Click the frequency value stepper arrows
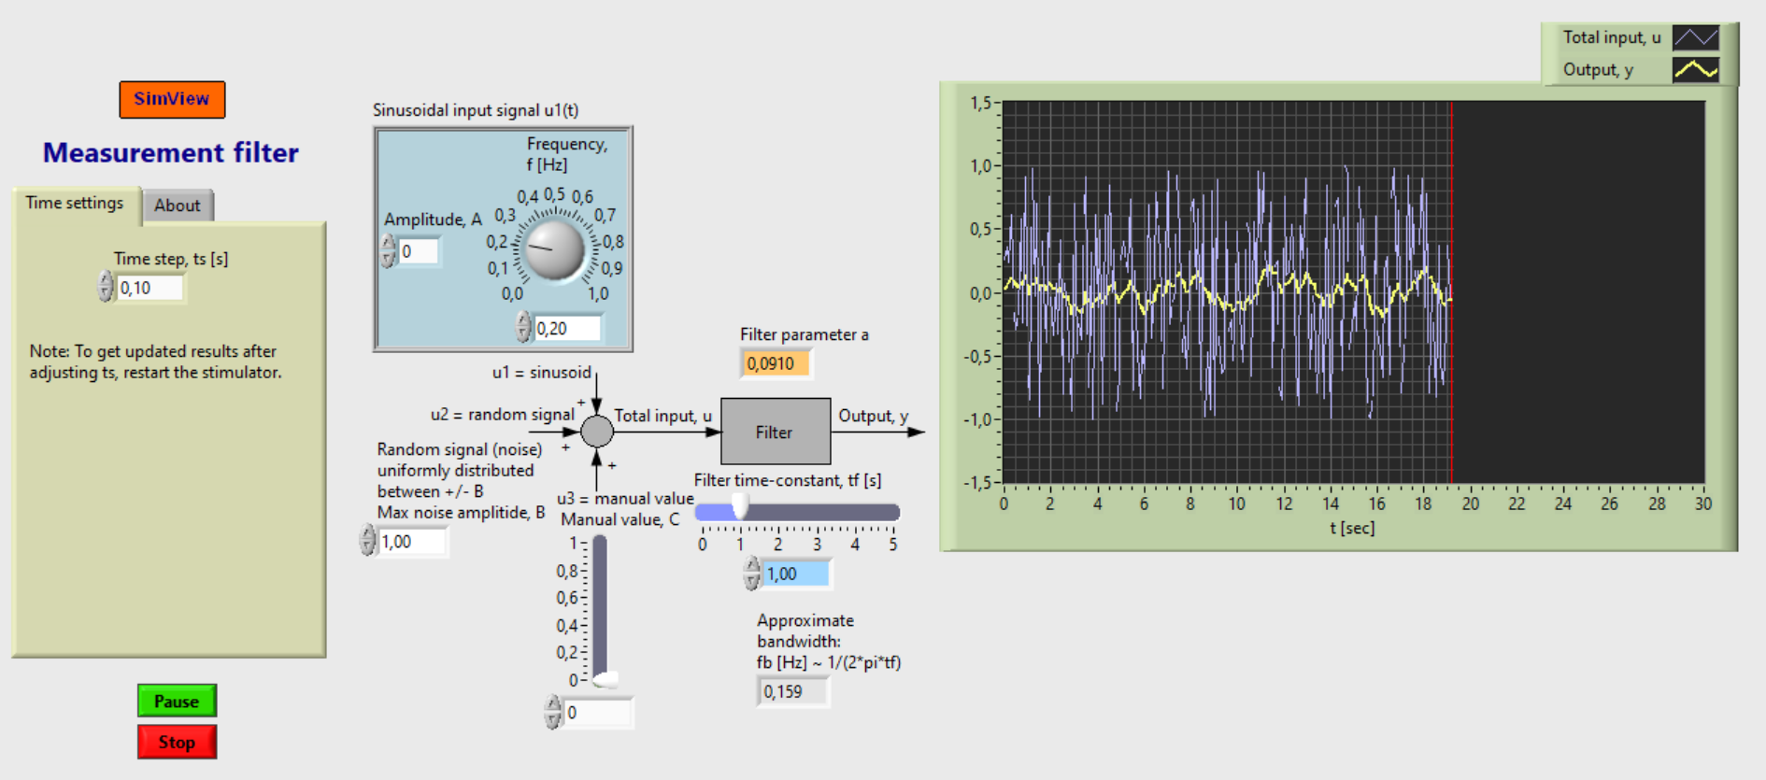 523,327
